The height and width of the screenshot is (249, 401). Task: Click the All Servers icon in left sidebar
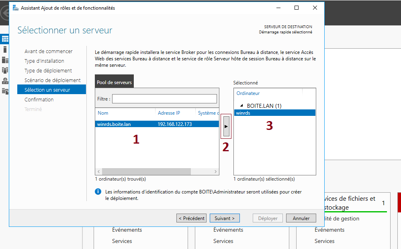point(5,60)
